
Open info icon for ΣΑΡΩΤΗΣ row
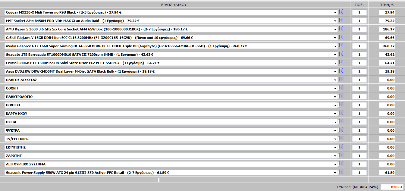pyautogui.click(x=341, y=155)
